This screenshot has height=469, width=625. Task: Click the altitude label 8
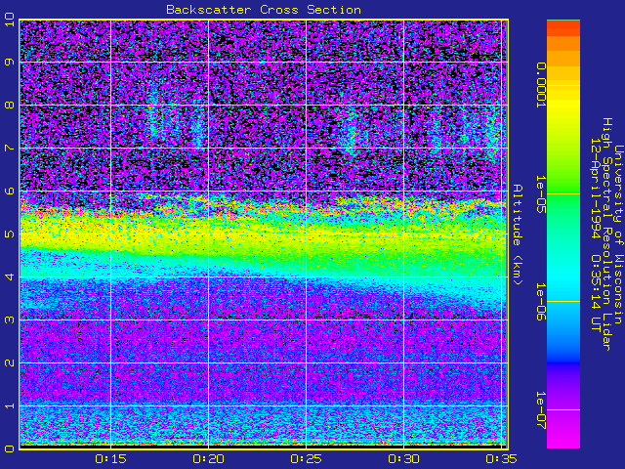tap(9, 105)
